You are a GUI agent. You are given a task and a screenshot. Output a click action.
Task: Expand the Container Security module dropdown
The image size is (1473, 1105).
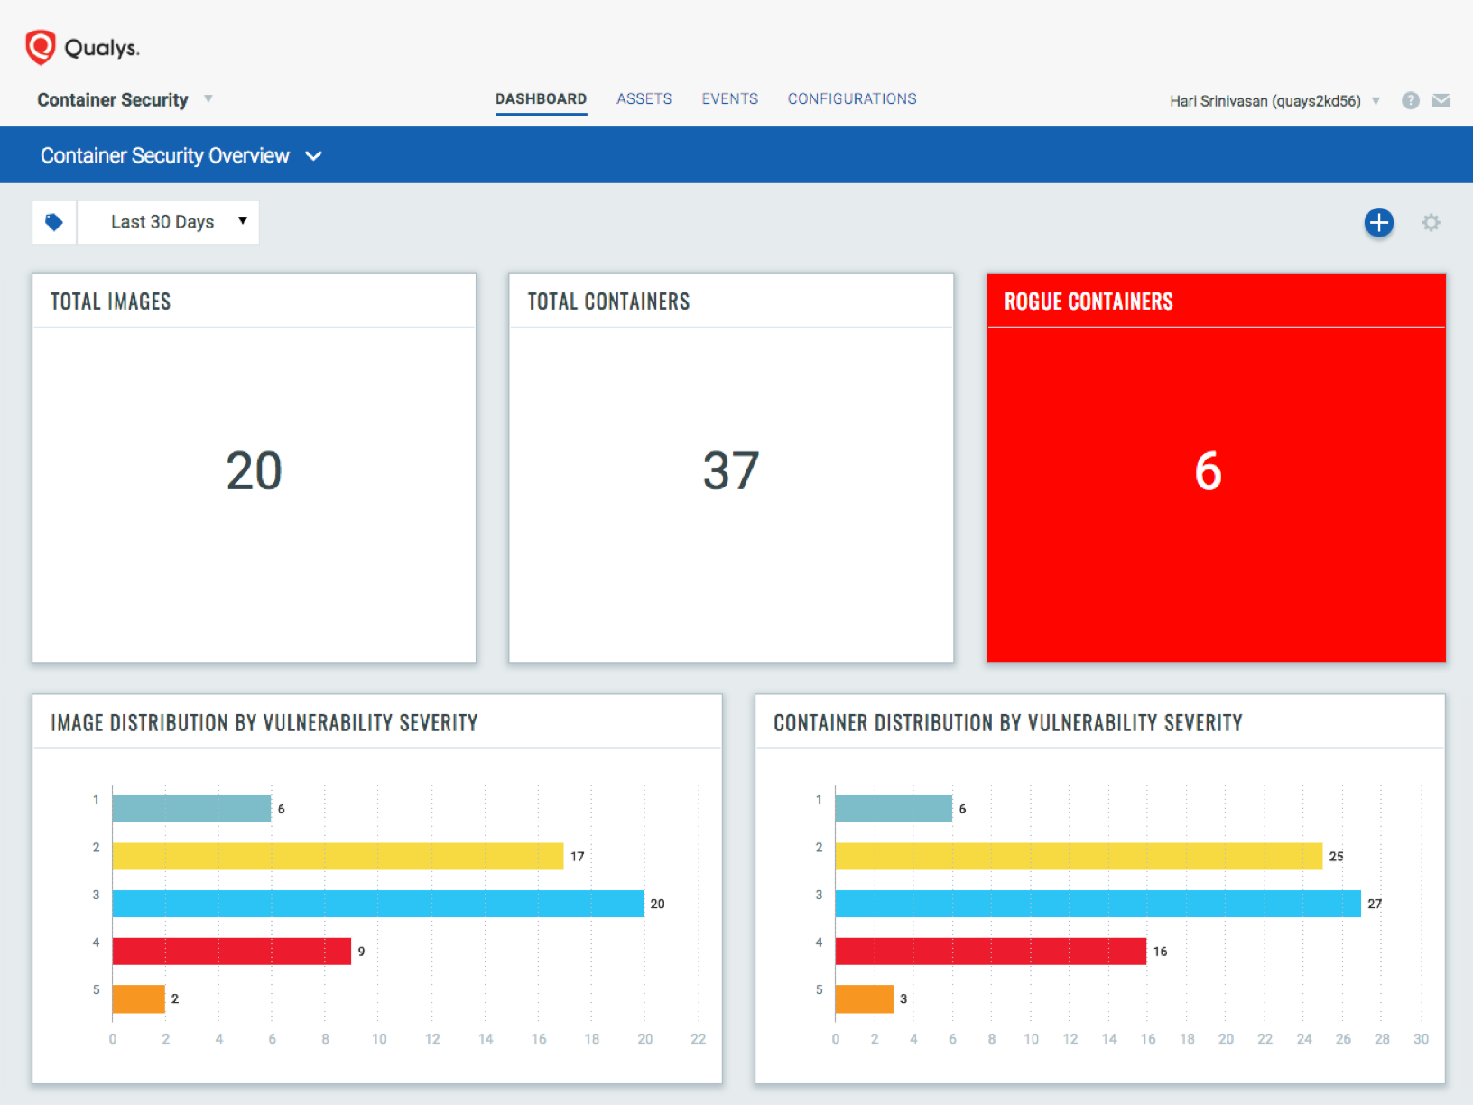coord(208,99)
